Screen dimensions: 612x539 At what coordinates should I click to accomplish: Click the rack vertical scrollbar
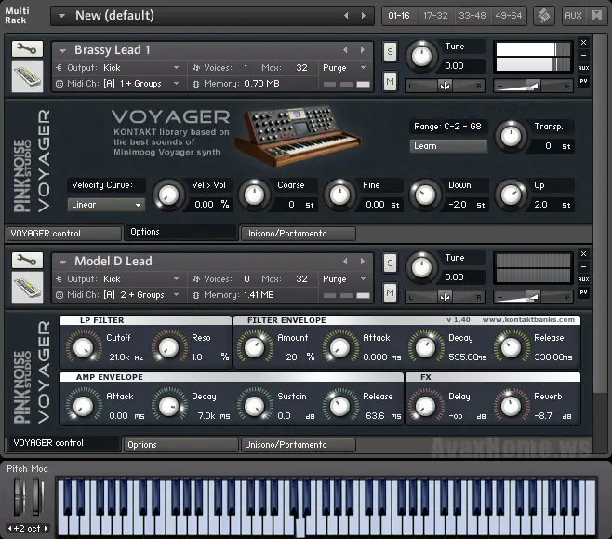click(x=599, y=215)
